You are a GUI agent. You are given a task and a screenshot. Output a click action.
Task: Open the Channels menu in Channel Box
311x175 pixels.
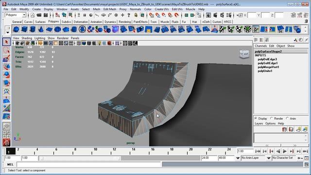[x=260, y=46]
